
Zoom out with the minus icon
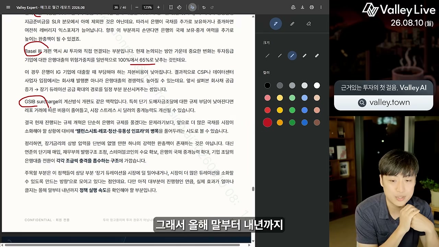click(x=137, y=7)
